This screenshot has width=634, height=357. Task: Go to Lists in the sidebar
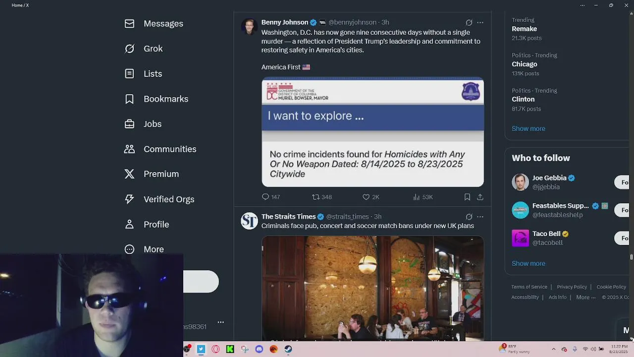tap(144, 73)
